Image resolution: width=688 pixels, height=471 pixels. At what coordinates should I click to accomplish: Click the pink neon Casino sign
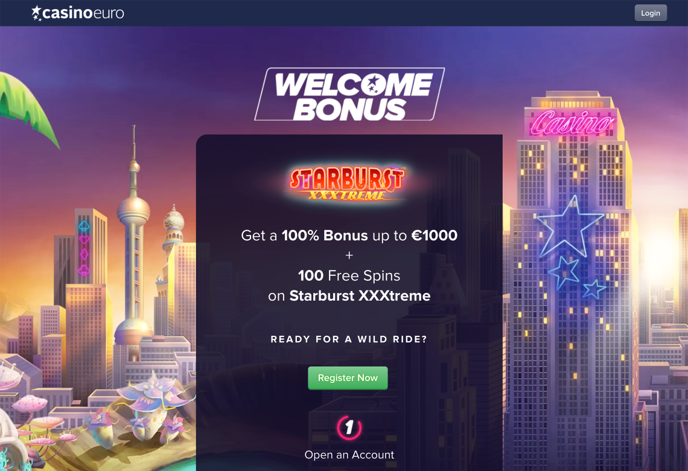pos(572,122)
